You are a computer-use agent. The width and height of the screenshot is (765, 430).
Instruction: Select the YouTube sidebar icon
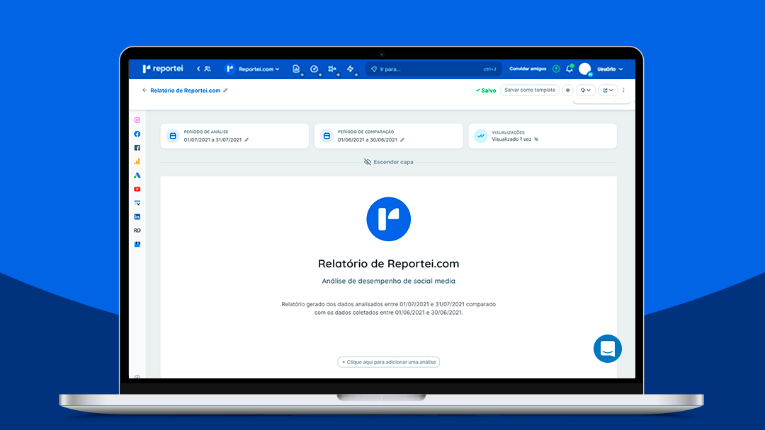137,189
